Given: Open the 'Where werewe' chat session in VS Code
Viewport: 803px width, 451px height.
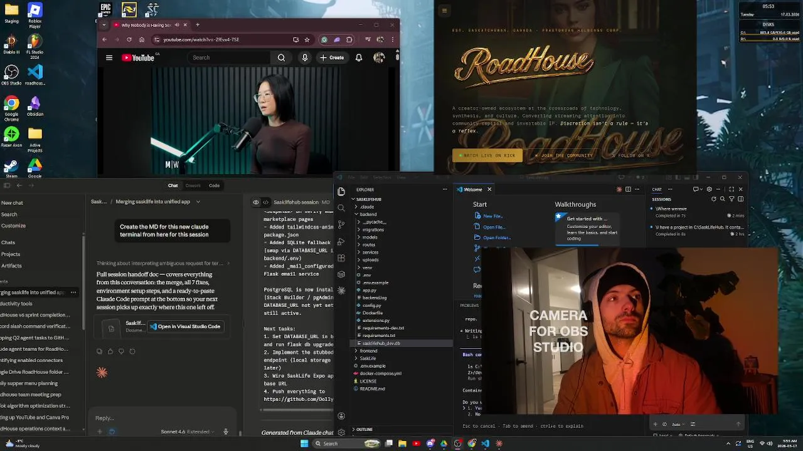Looking at the screenshot, I should click(x=698, y=212).
